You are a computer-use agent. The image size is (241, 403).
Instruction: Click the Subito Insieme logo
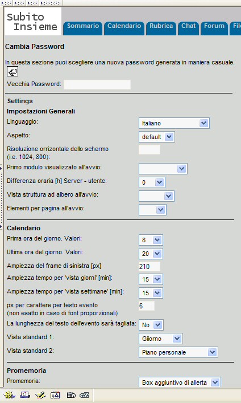pyautogui.click(x=32, y=21)
